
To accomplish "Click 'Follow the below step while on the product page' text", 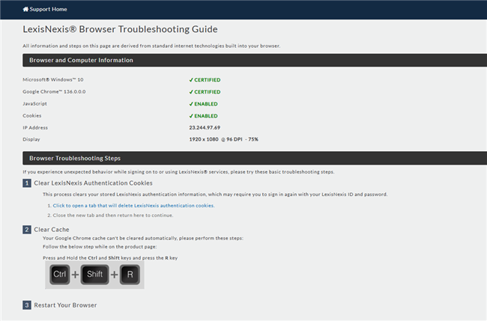I will [100, 247].
